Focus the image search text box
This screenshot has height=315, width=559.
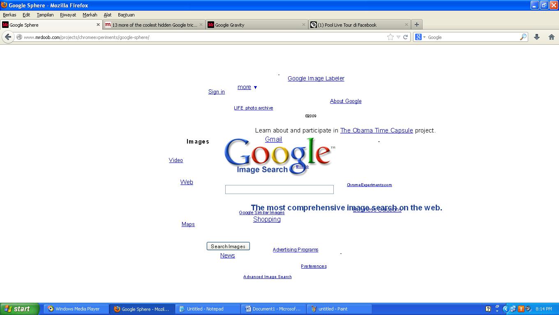click(x=279, y=189)
